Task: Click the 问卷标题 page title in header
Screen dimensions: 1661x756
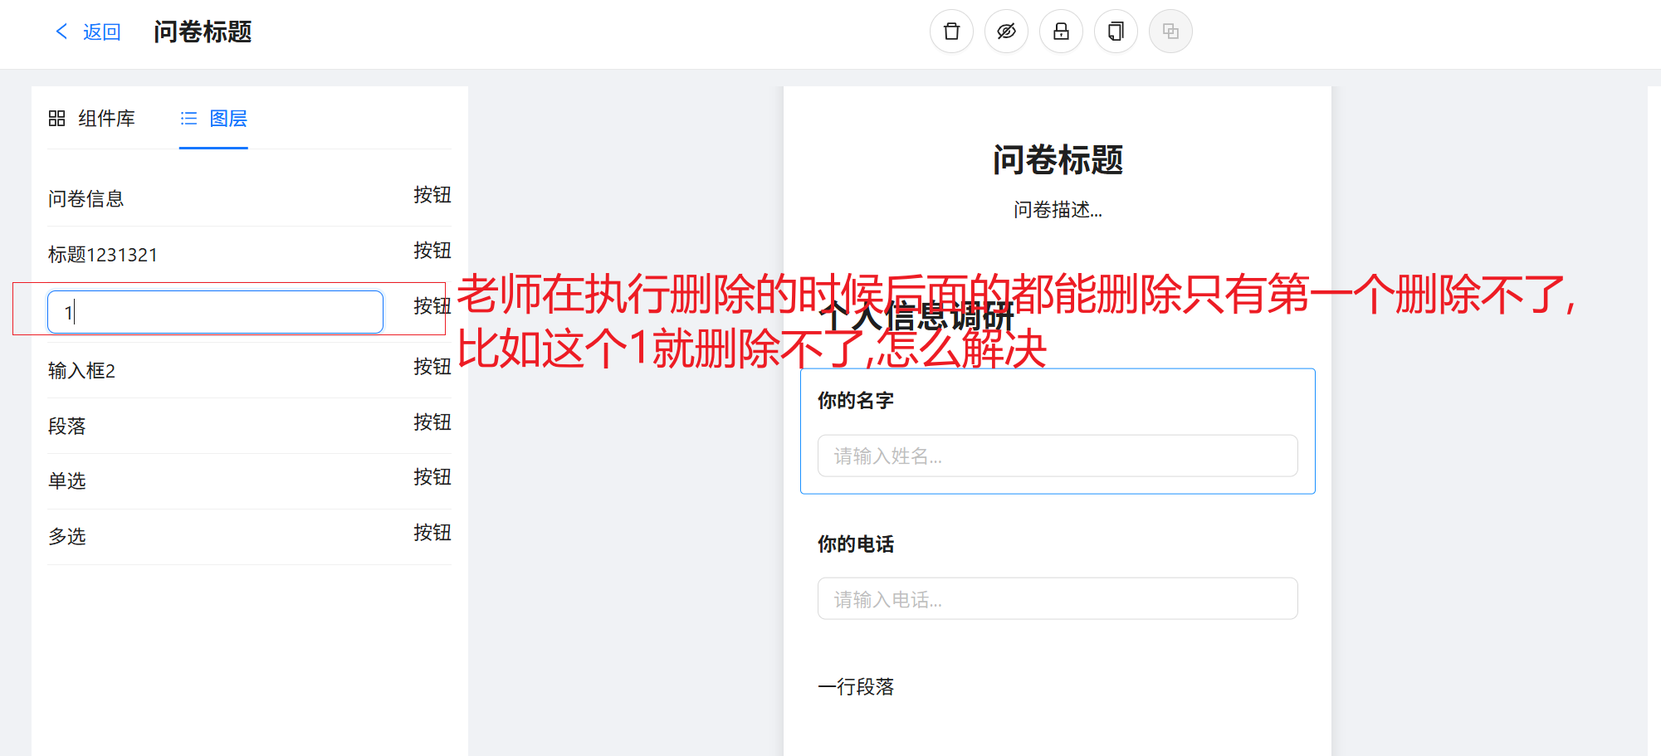Action: (x=203, y=32)
